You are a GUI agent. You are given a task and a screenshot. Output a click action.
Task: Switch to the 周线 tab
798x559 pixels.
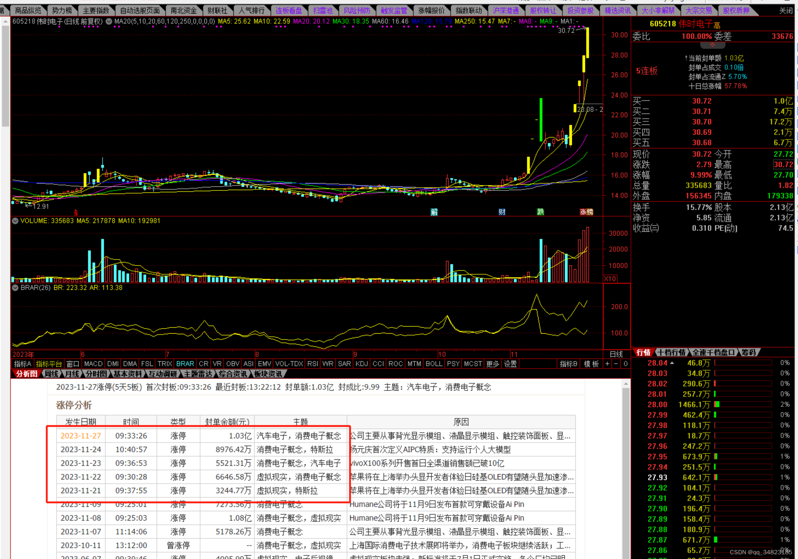(51, 374)
